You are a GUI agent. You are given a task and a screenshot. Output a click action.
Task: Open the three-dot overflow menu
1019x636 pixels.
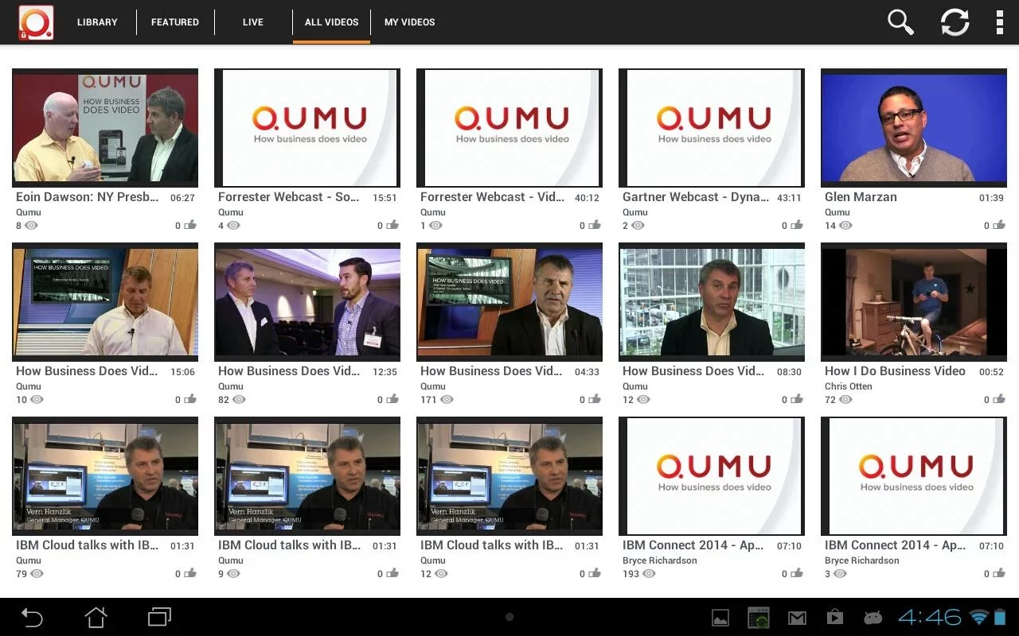click(999, 22)
